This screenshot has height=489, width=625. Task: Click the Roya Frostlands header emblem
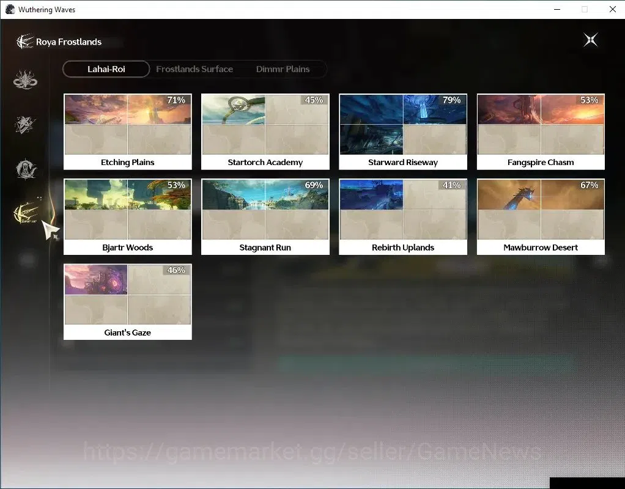click(24, 42)
